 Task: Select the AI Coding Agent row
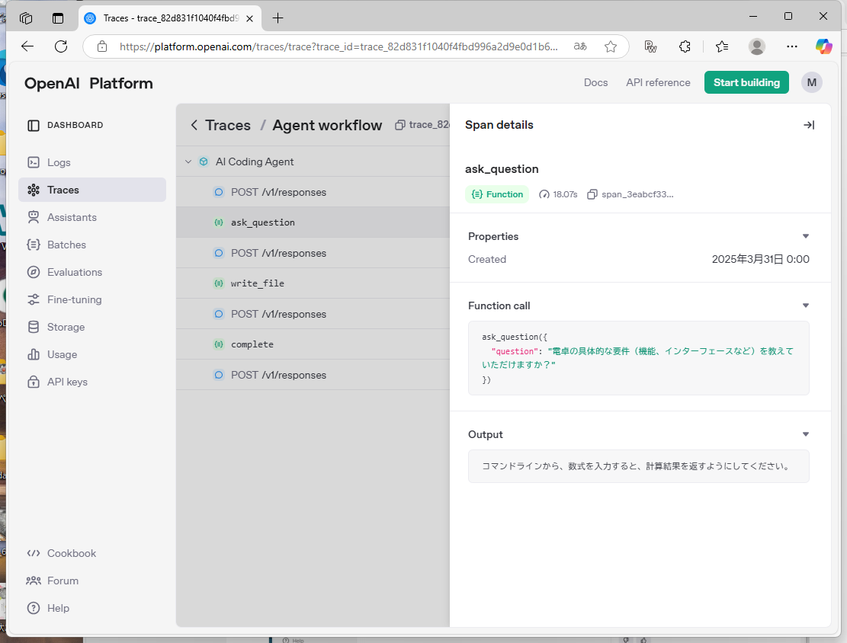[x=313, y=162]
